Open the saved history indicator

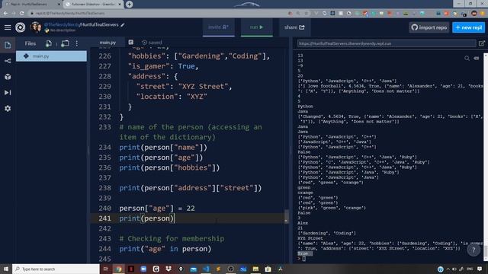tap(152, 43)
